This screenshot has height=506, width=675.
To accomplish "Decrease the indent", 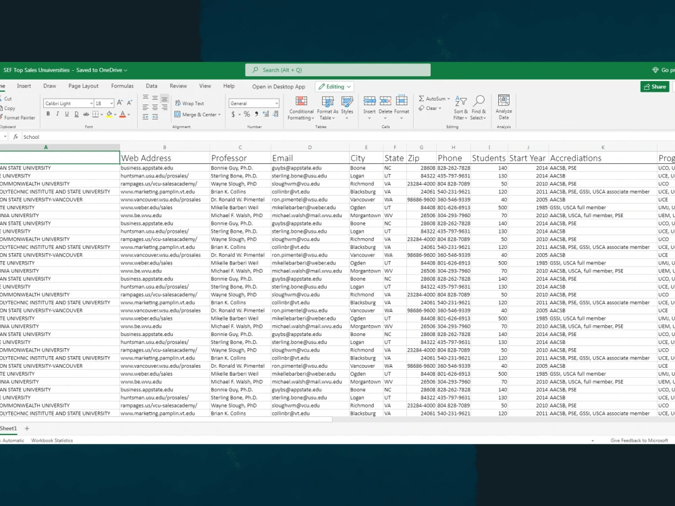I will pyautogui.click(x=146, y=117).
